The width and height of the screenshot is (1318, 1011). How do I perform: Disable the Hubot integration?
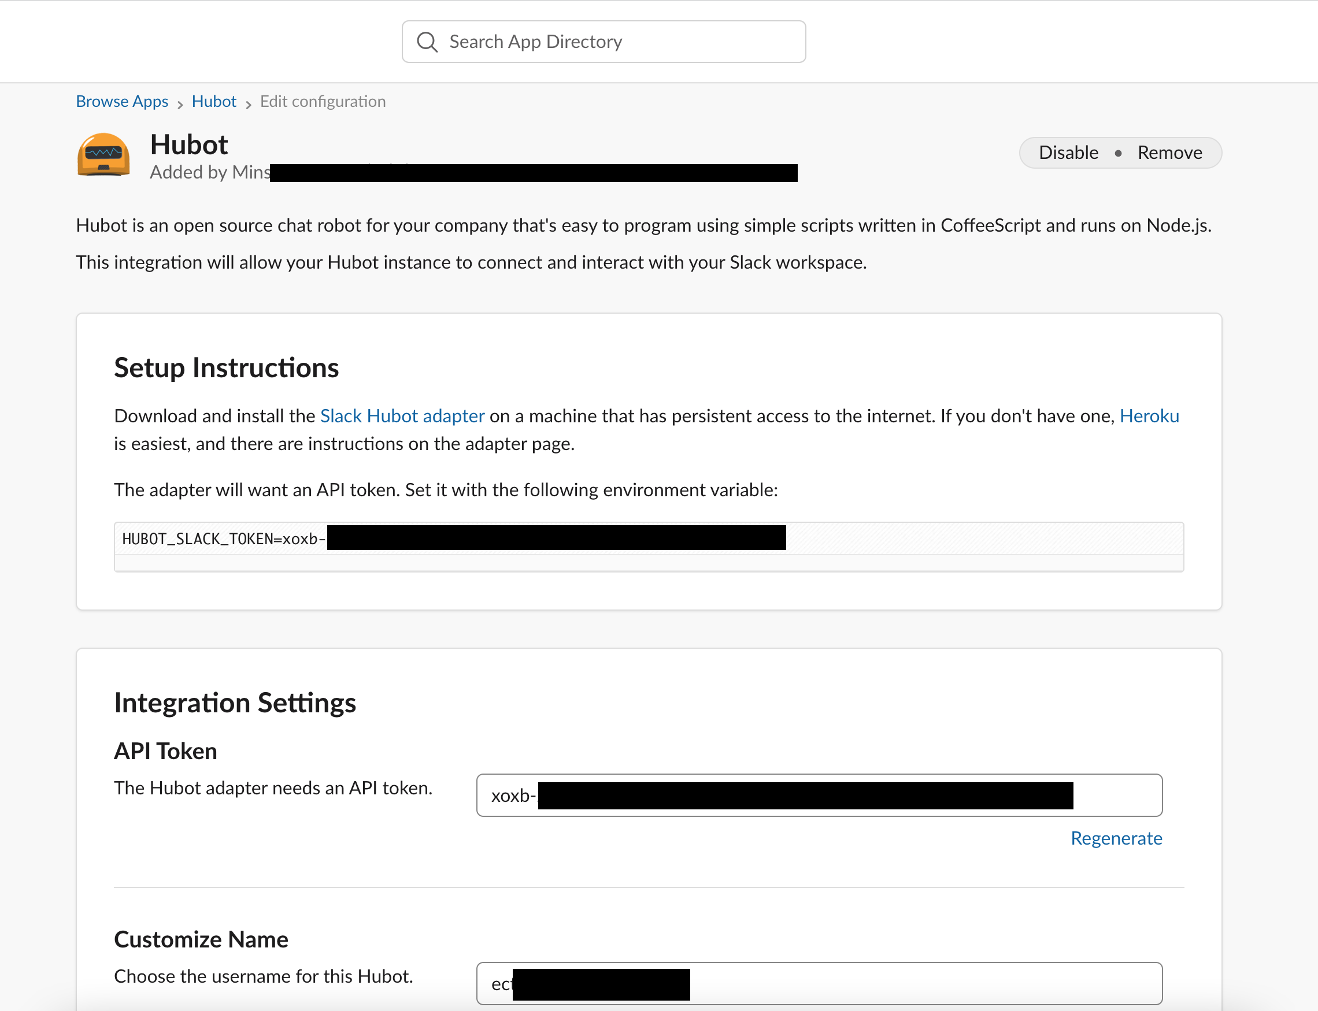pyautogui.click(x=1068, y=153)
